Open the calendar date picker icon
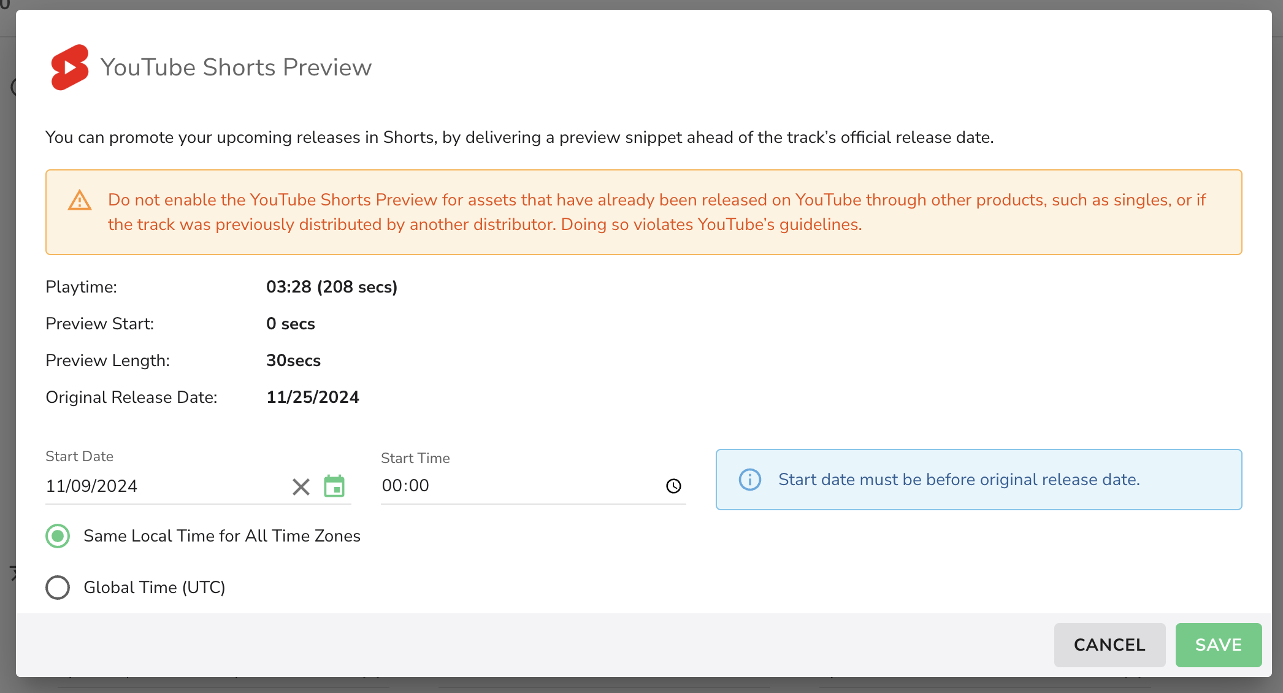The width and height of the screenshot is (1283, 693). coord(334,486)
